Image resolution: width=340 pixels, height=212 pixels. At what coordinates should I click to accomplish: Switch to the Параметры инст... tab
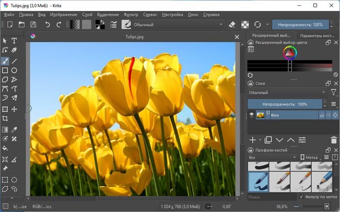pyautogui.click(x=317, y=36)
